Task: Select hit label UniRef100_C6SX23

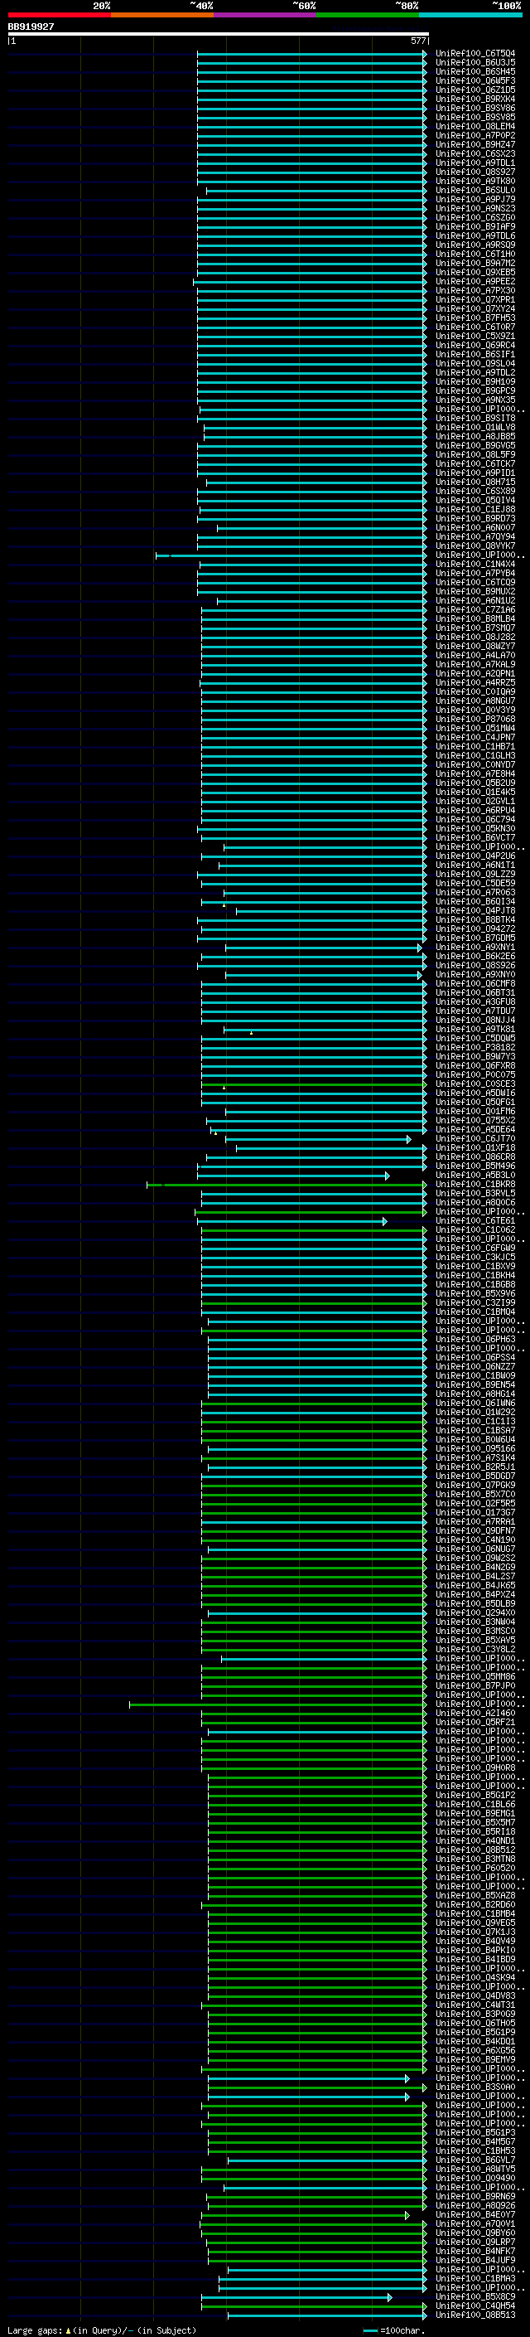Action: 475,153
